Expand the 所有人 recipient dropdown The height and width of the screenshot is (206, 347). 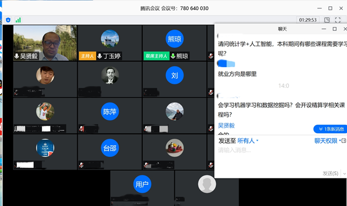[x=248, y=141]
